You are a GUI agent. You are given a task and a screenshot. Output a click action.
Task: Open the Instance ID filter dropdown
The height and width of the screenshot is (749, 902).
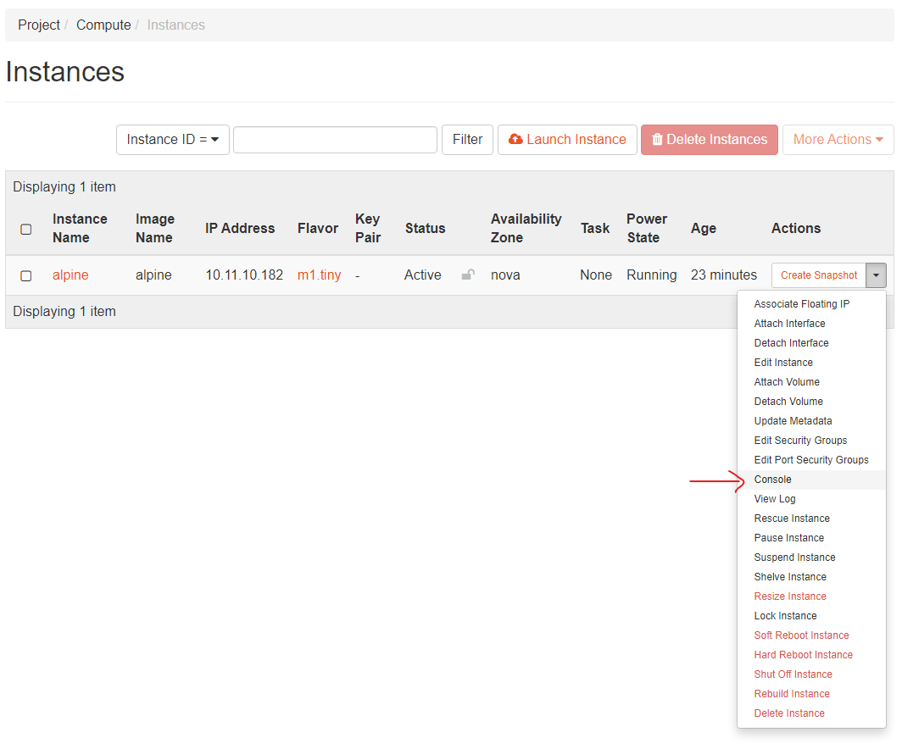[x=172, y=139]
